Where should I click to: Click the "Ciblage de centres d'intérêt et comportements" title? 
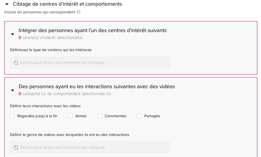(67, 4)
